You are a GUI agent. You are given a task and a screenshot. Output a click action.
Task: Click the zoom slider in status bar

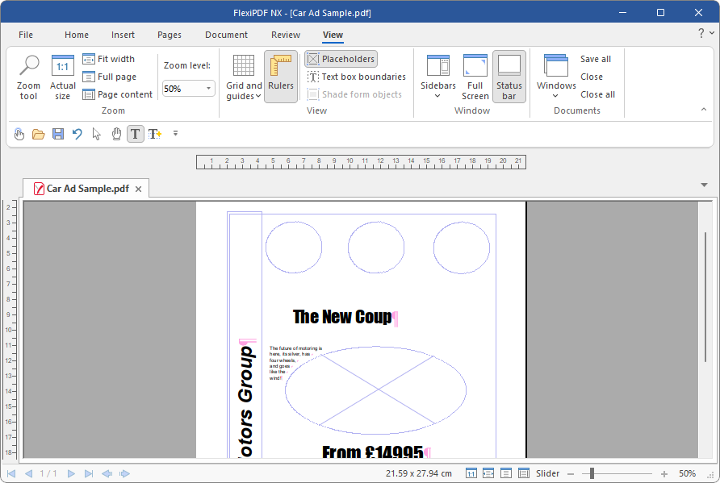(x=592, y=473)
